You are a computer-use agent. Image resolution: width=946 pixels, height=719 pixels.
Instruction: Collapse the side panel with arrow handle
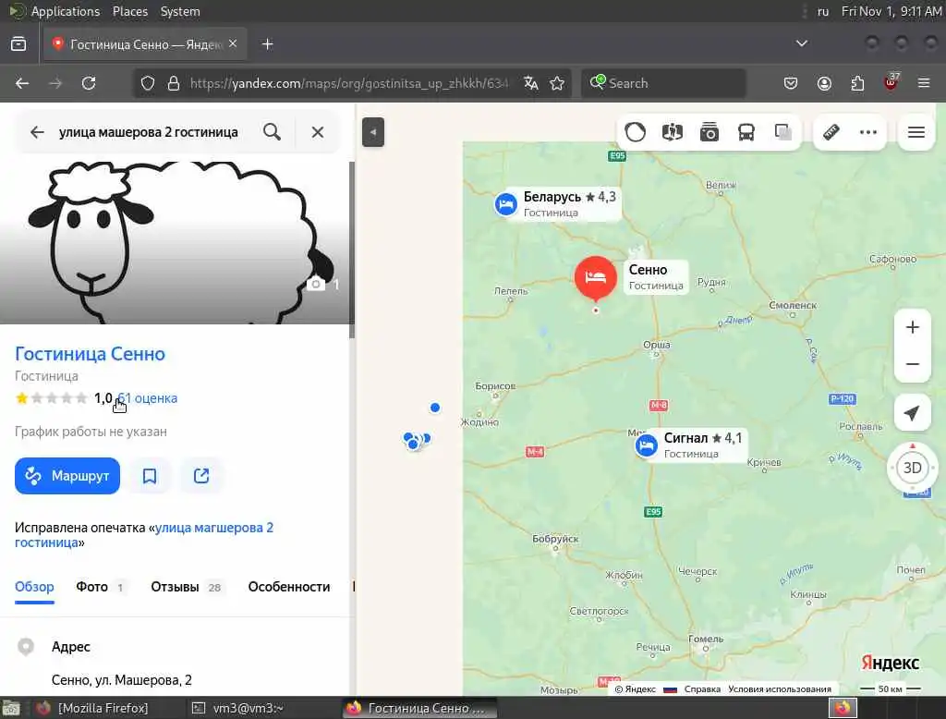[373, 132]
